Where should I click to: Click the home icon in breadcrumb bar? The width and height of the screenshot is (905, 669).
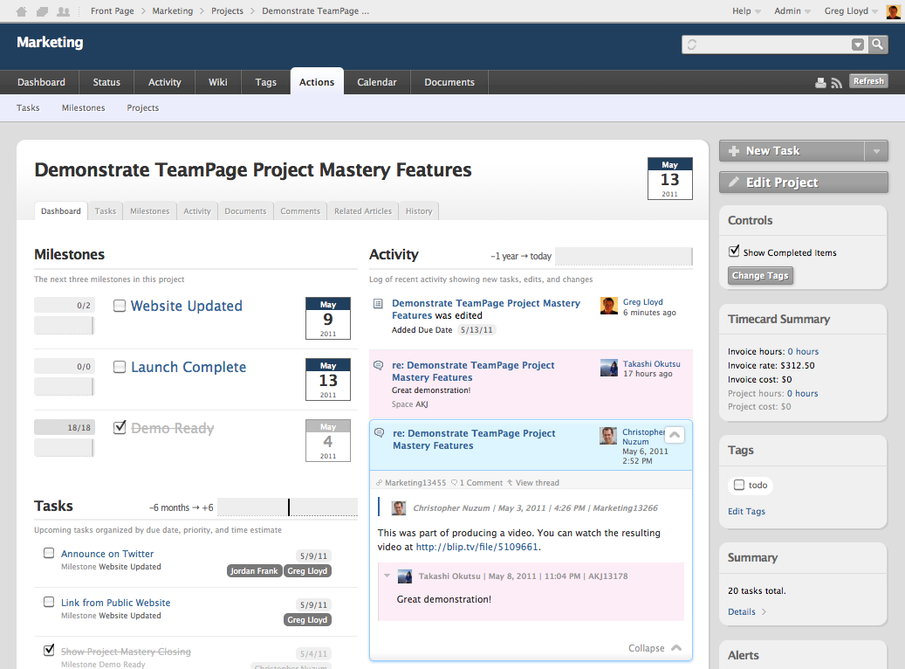click(22, 11)
